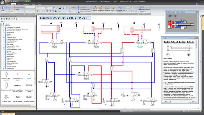Click the Delete icon in Clipboard group
Image resolution: width=204 pixels, height=115 pixels.
coord(17,9)
